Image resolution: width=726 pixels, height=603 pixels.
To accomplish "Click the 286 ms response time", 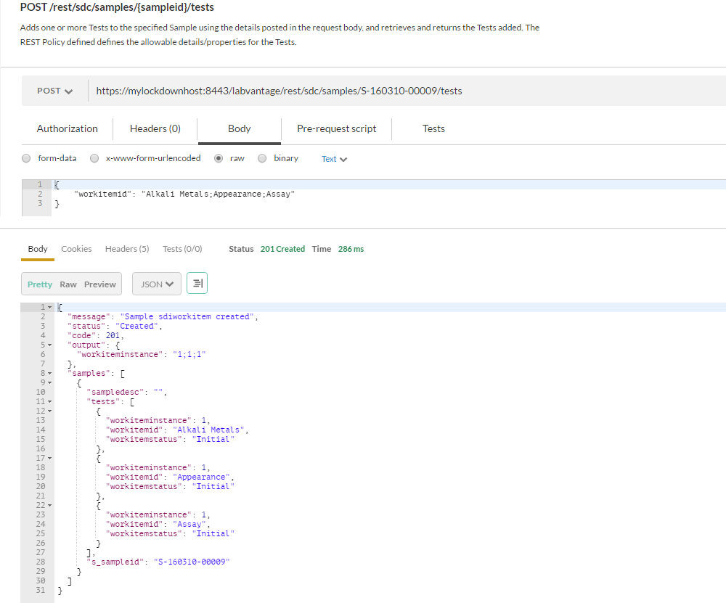I will [351, 249].
